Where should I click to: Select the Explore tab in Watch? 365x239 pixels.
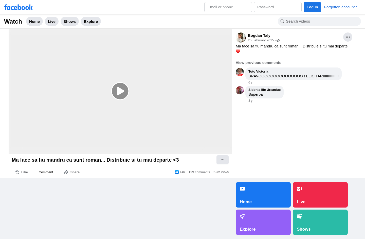pos(91,21)
